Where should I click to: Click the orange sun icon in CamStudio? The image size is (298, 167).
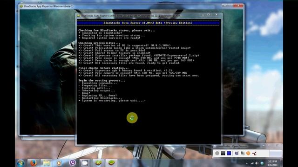point(248,153)
